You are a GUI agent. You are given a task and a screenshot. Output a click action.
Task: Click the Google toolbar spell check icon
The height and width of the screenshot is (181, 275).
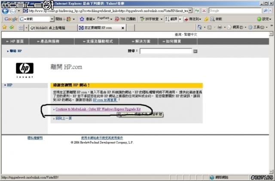click(x=142, y=19)
